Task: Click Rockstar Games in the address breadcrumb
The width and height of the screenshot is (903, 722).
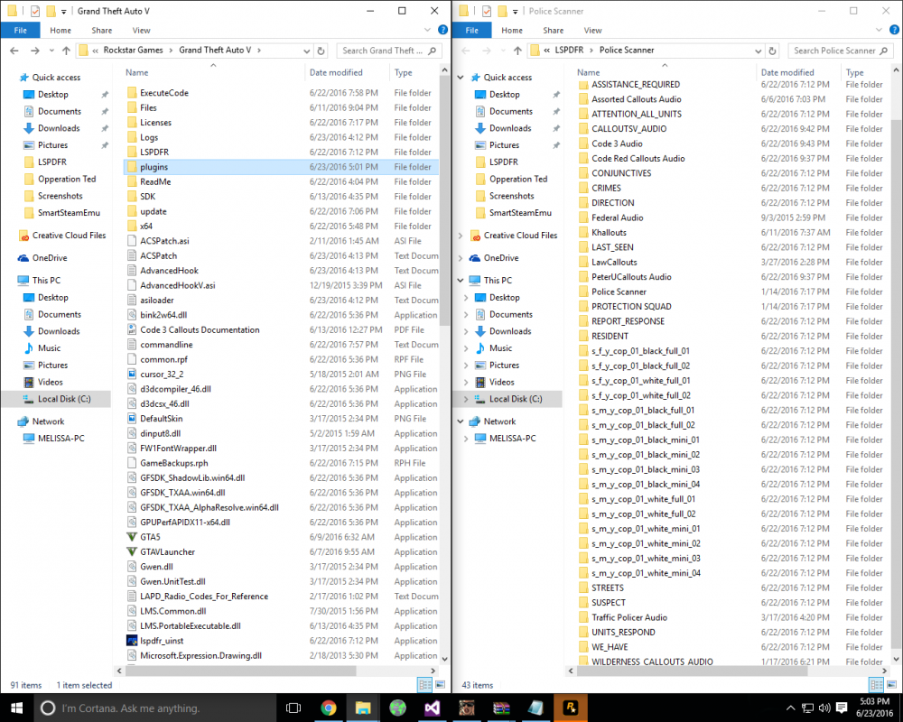Action: [x=133, y=51]
